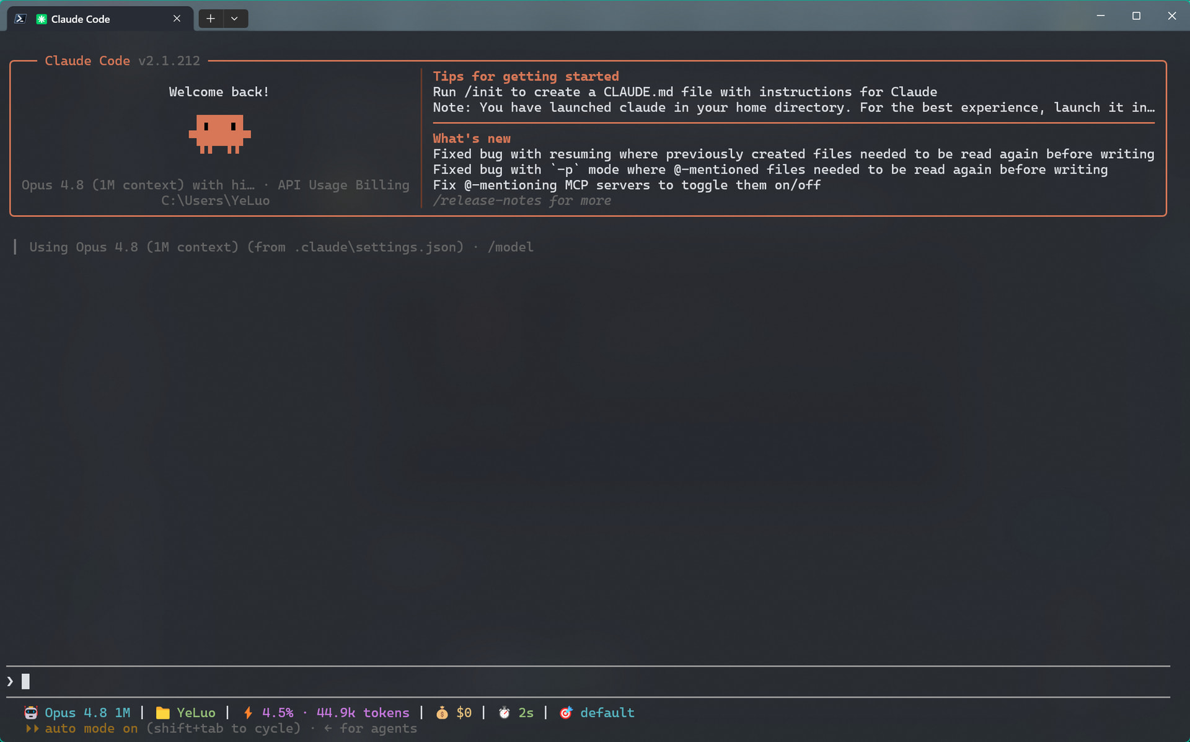Screen dimensions: 1190x742
Task: Click the "What's new" heading
Action: 472,138
